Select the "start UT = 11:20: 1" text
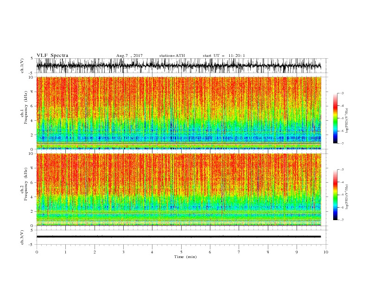Viewport: 367px width, 283px height. click(x=224, y=55)
